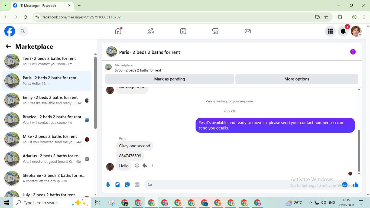Open the weather widget showing 26°C
The image size is (370, 208).
(294, 203)
